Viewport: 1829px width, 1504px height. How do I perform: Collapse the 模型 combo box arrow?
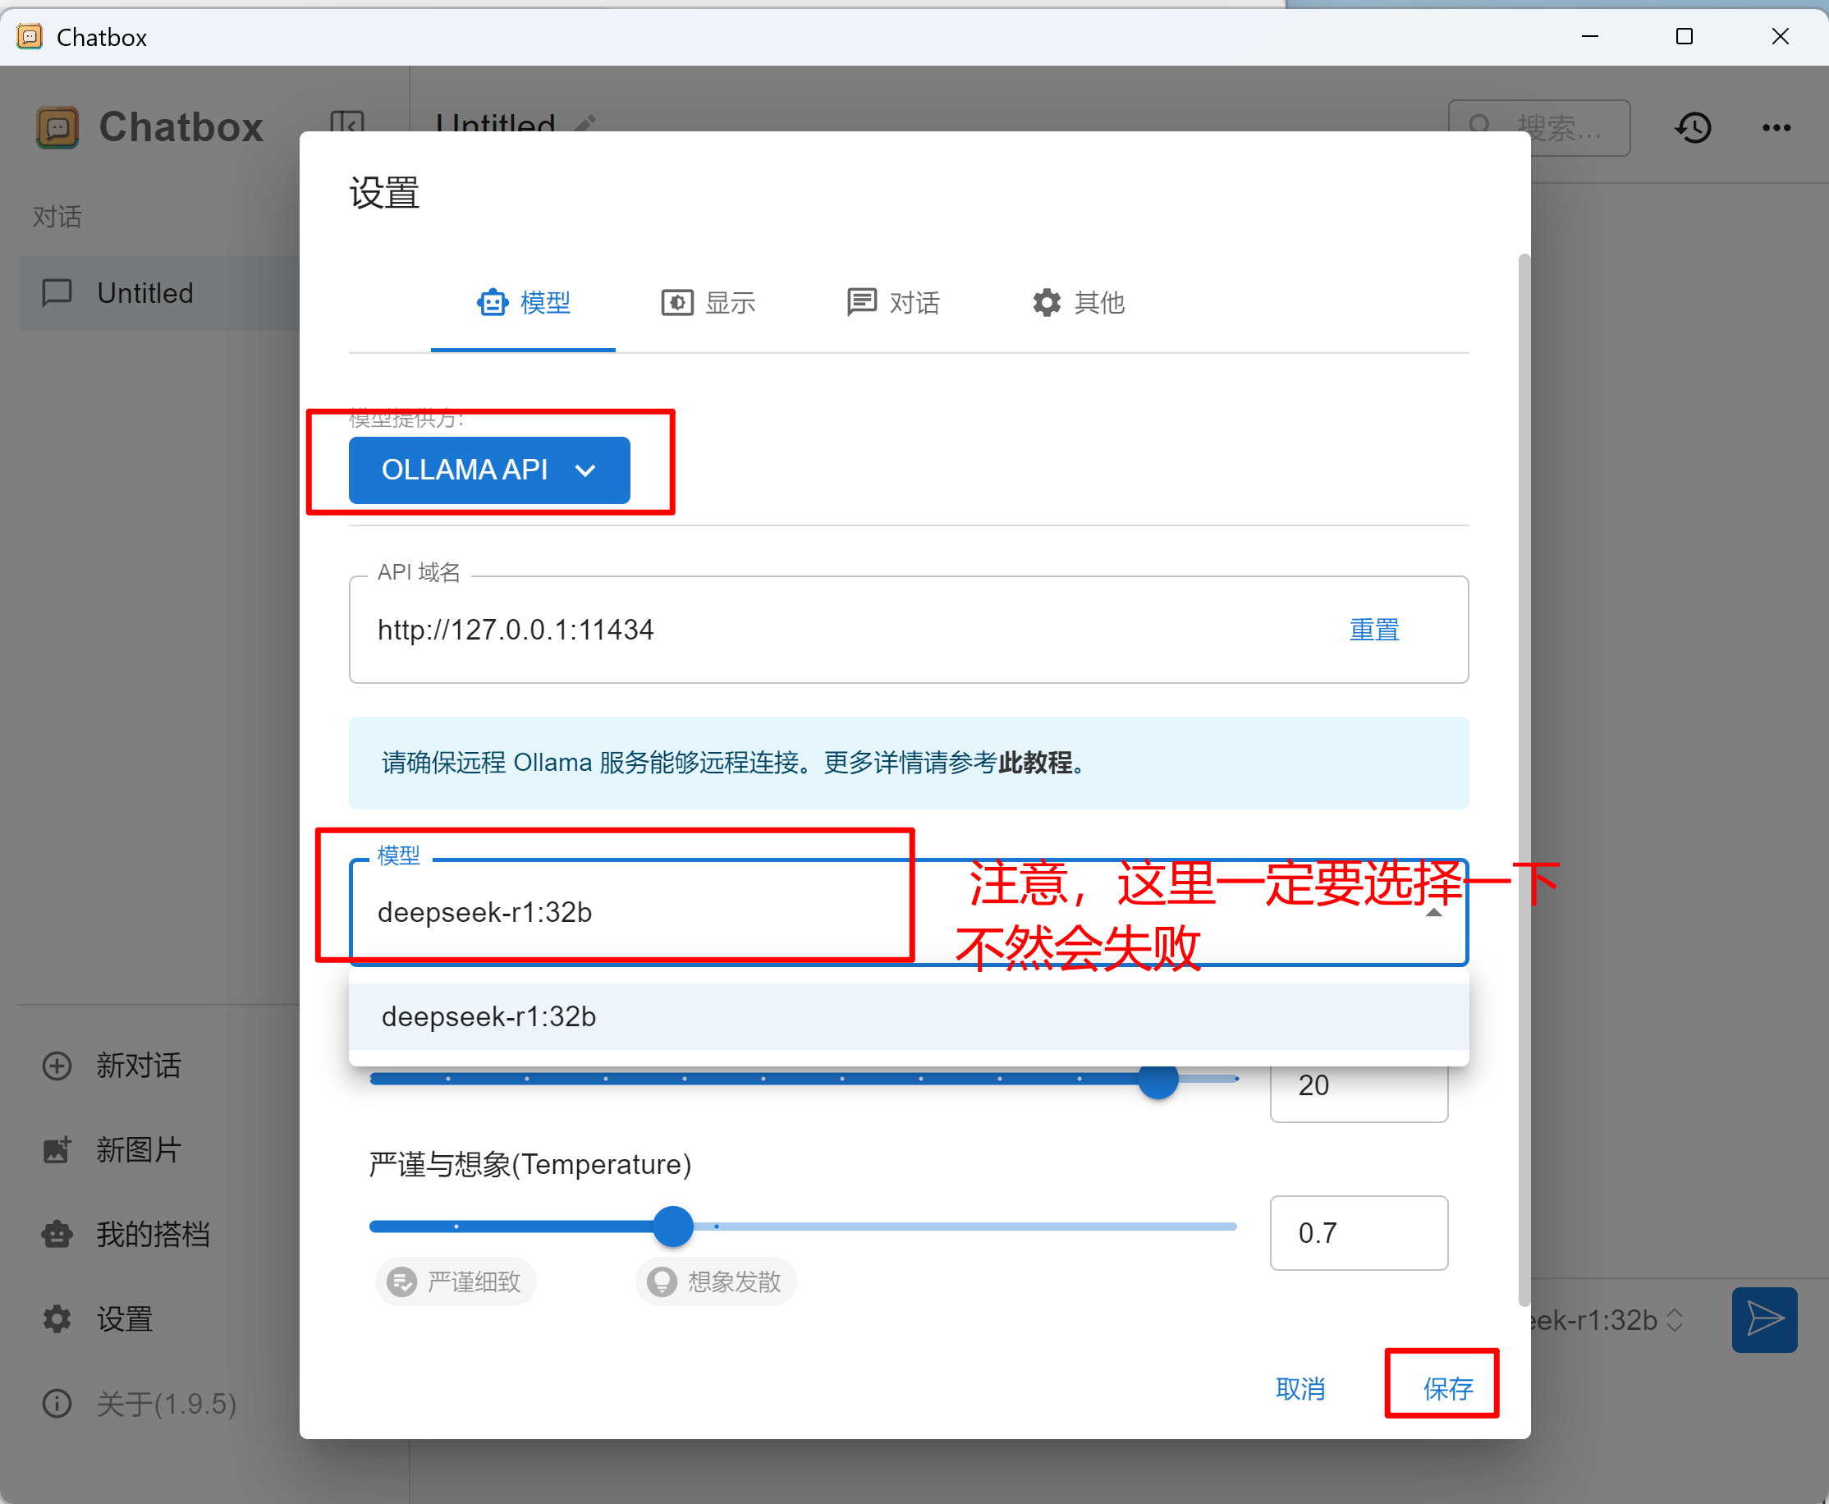tap(1434, 912)
